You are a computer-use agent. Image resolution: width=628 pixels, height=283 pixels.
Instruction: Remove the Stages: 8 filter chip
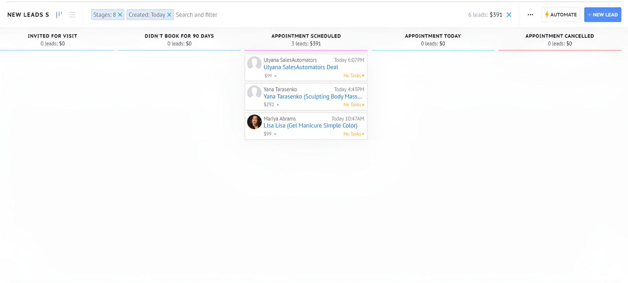click(120, 15)
